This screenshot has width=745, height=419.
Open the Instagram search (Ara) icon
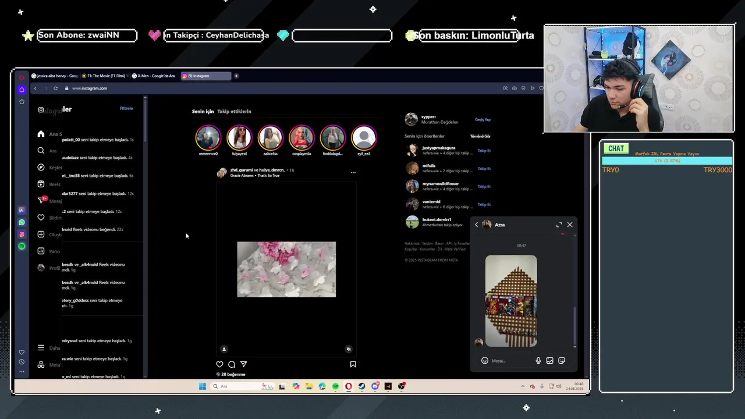click(x=41, y=150)
